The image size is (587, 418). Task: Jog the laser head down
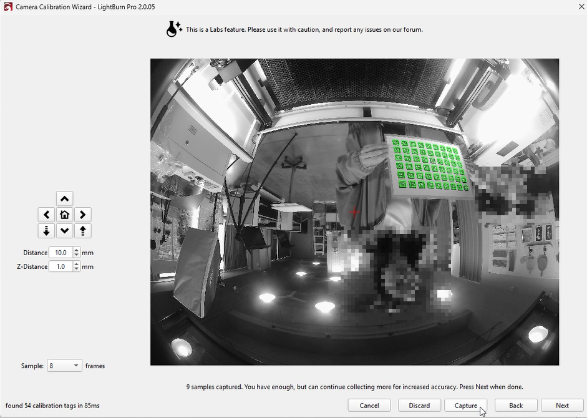[x=65, y=231]
